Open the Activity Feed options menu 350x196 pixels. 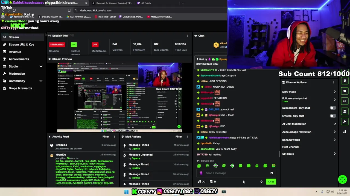click(x=115, y=137)
